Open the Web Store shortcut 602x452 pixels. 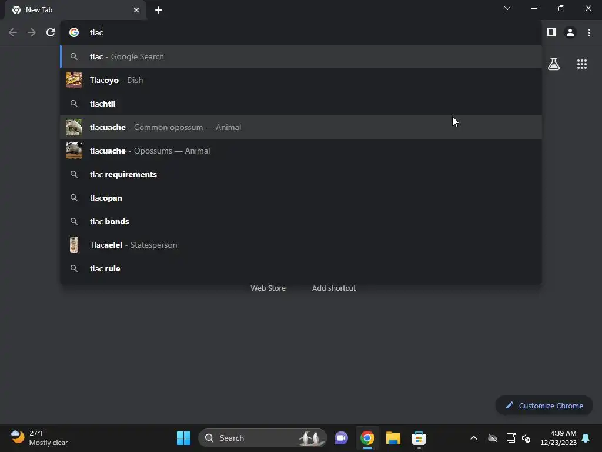268,288
